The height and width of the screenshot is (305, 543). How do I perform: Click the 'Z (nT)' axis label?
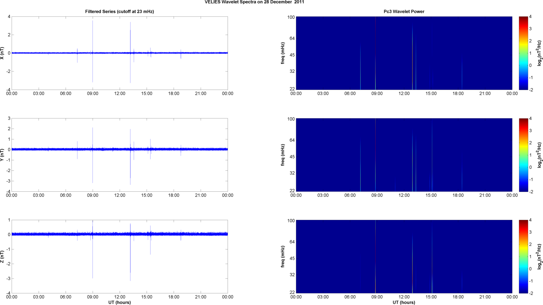click(3, 257)
